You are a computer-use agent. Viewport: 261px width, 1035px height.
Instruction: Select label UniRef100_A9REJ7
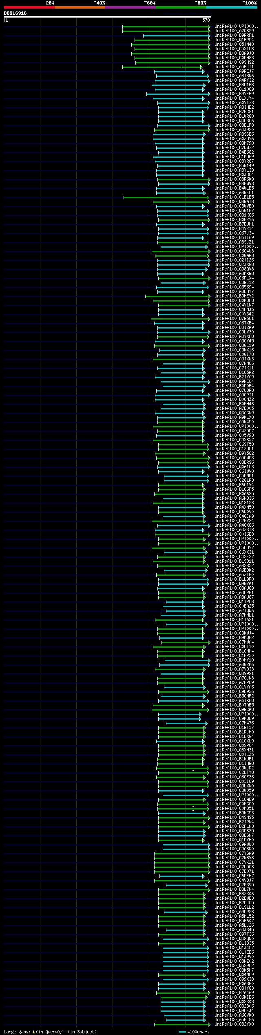pos(234,72)
